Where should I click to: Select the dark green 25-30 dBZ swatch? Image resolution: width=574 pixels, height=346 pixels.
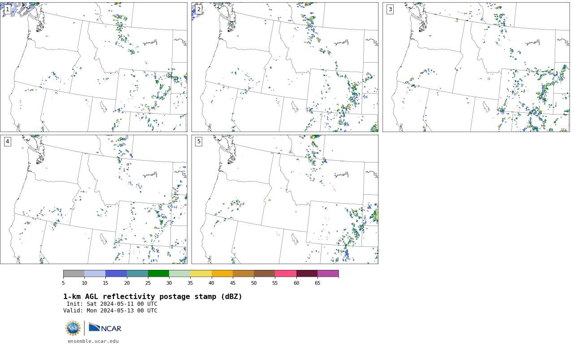click(158, 273)
